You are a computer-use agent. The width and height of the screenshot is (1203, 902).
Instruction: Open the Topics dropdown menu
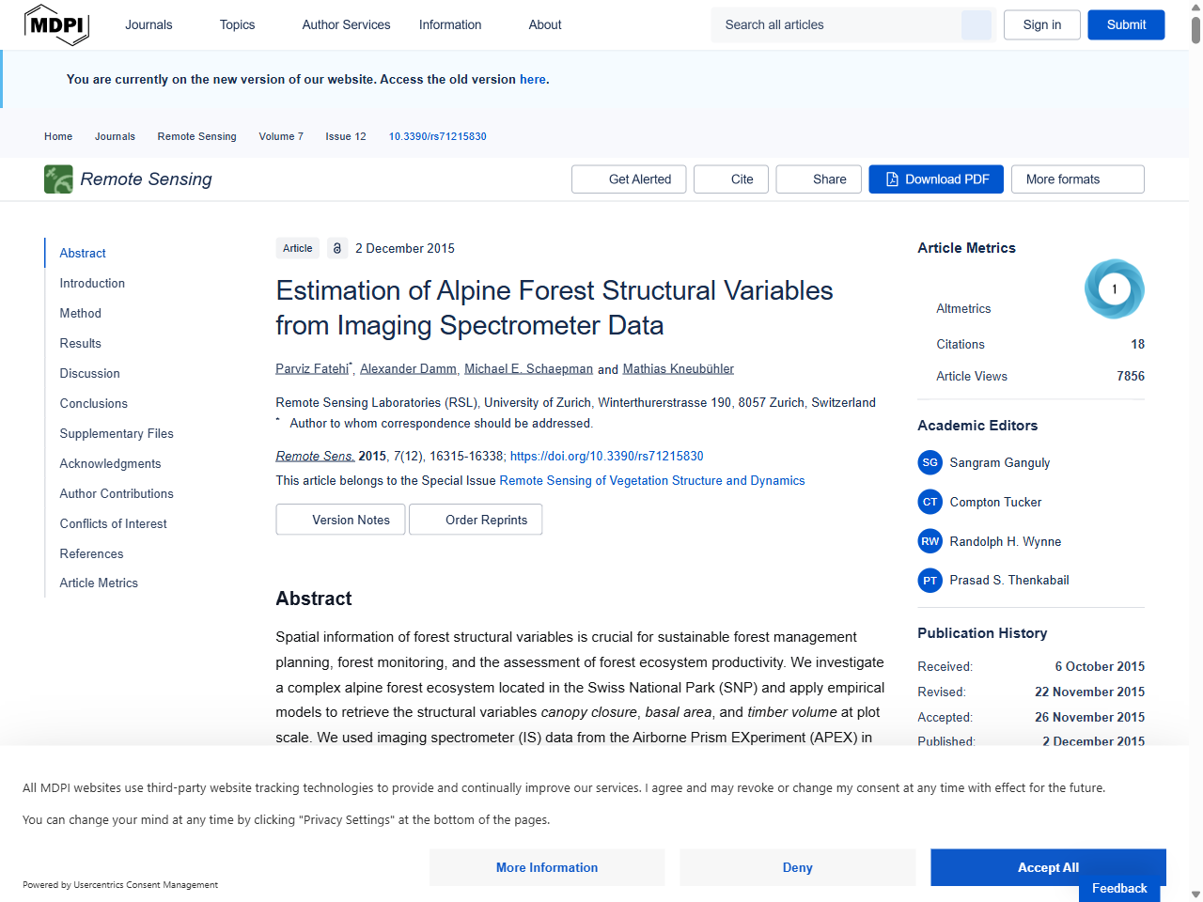pyautogui.click(x=237, y=24)
